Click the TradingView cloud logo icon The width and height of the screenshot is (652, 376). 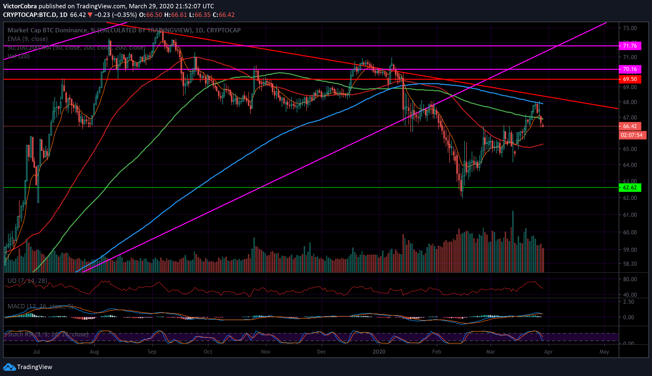click(x=9, y=367)
